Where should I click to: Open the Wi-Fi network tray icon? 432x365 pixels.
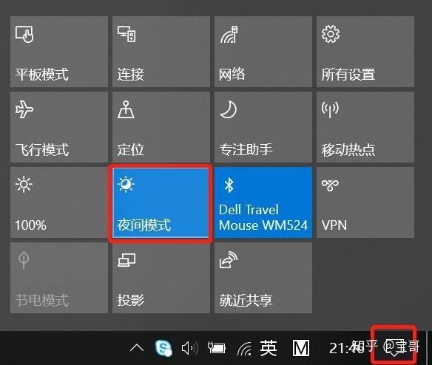tap(244, 348)
